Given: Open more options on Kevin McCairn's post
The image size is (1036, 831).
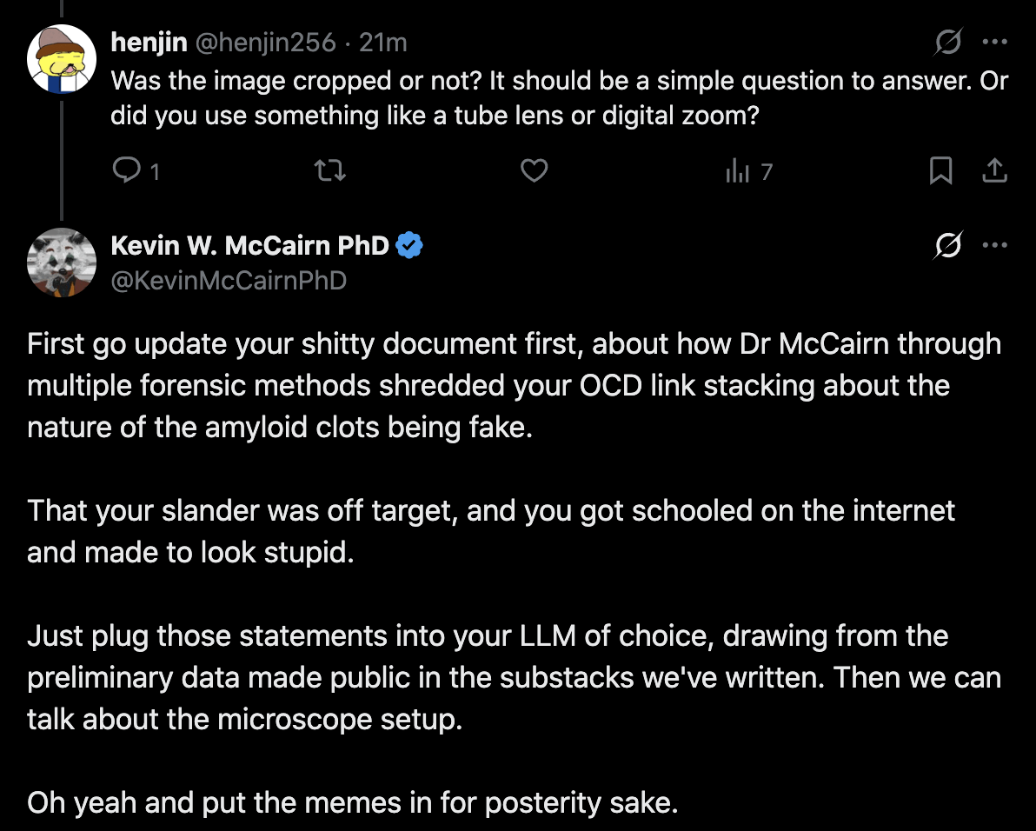Looking at the screenshot, I should pos(994,246).
